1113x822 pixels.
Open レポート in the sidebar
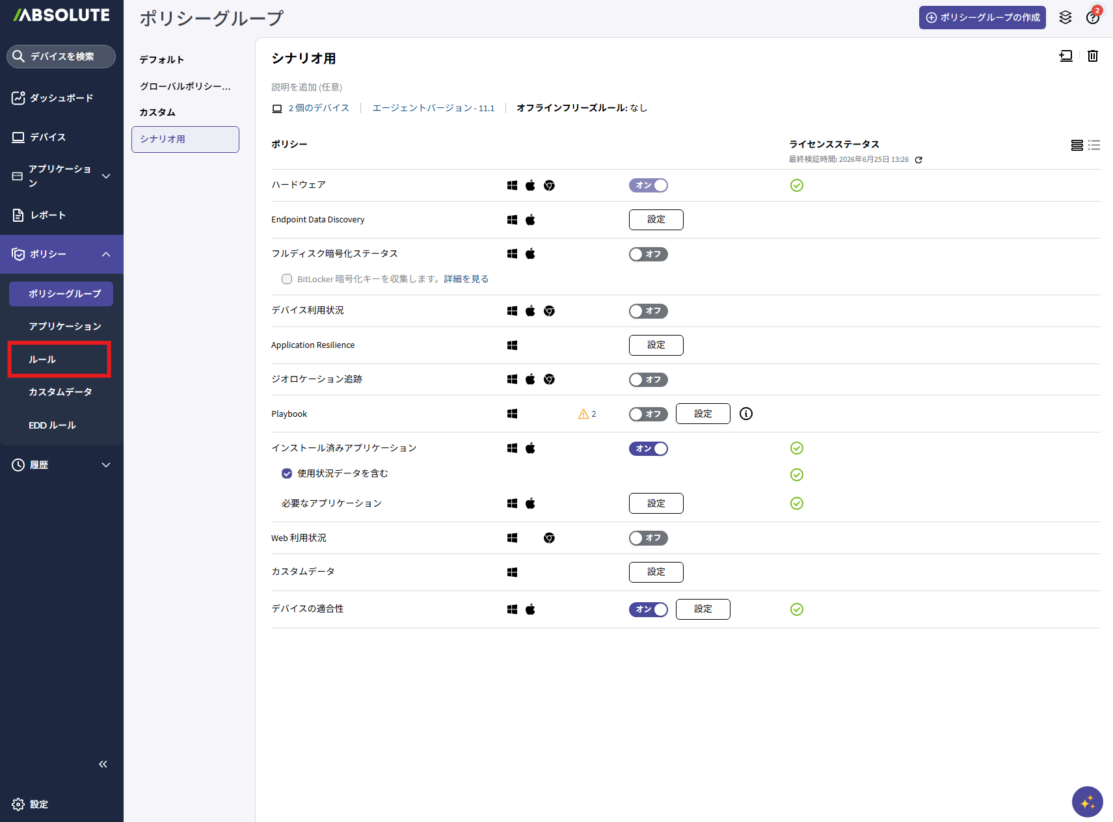click(x=62, y=215)
